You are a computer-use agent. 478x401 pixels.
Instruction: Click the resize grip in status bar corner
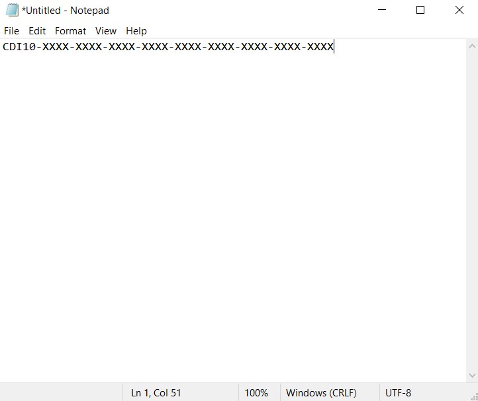pyautogui.click(x=474, y=397)
